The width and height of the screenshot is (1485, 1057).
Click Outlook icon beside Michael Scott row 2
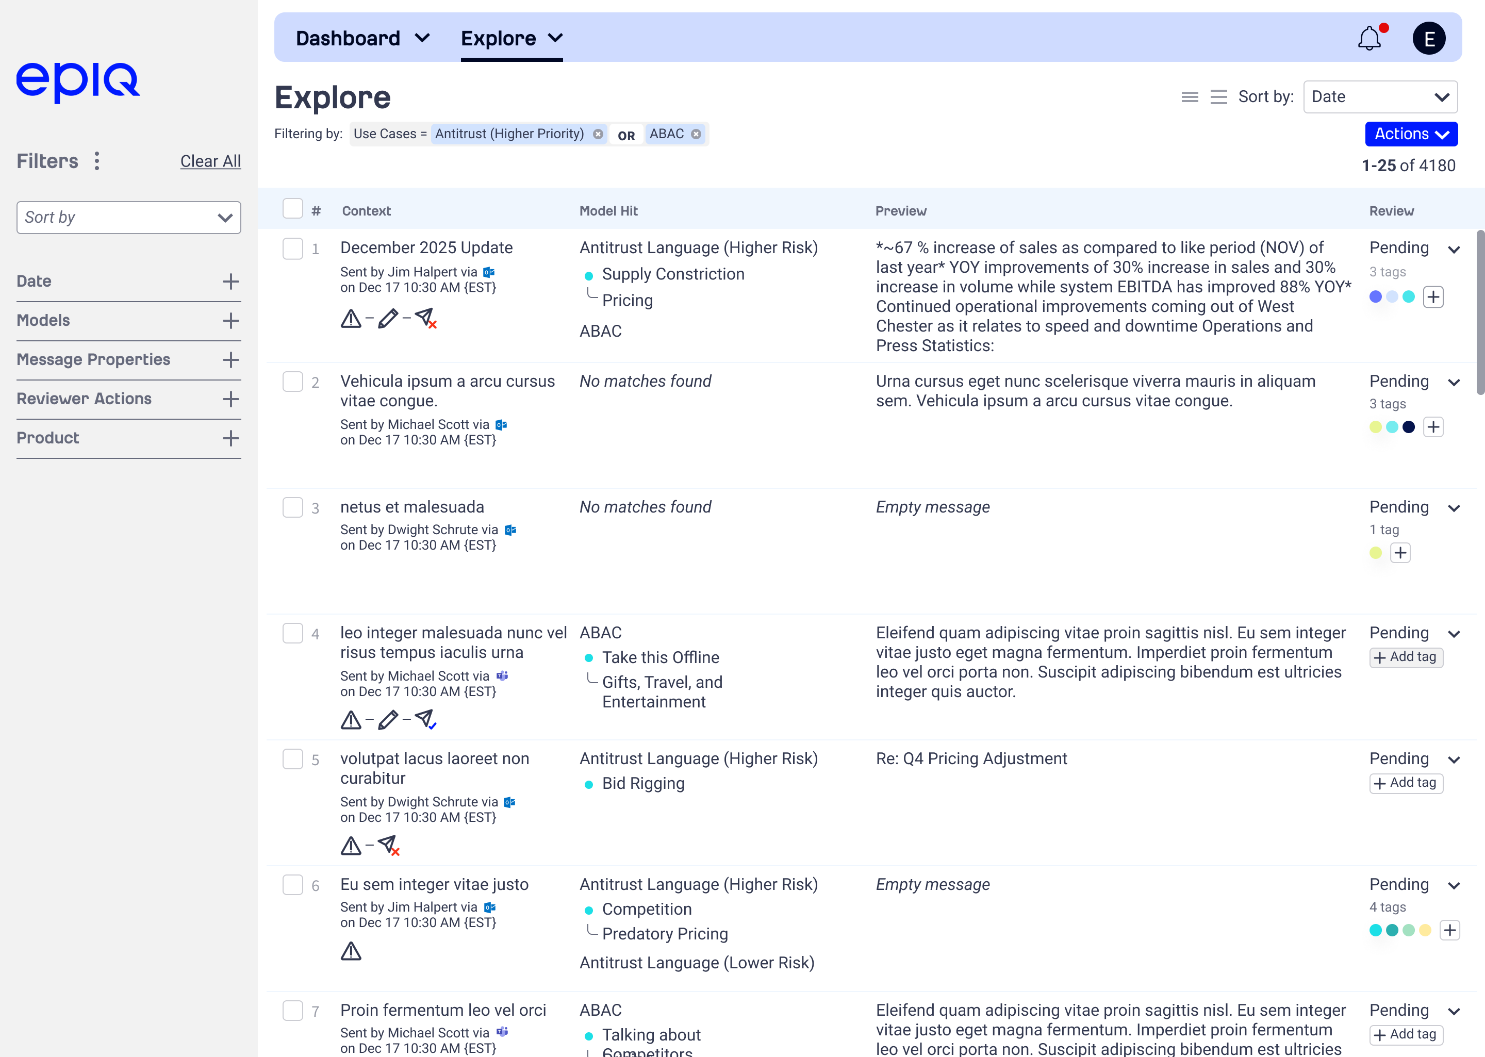(501, 424)
